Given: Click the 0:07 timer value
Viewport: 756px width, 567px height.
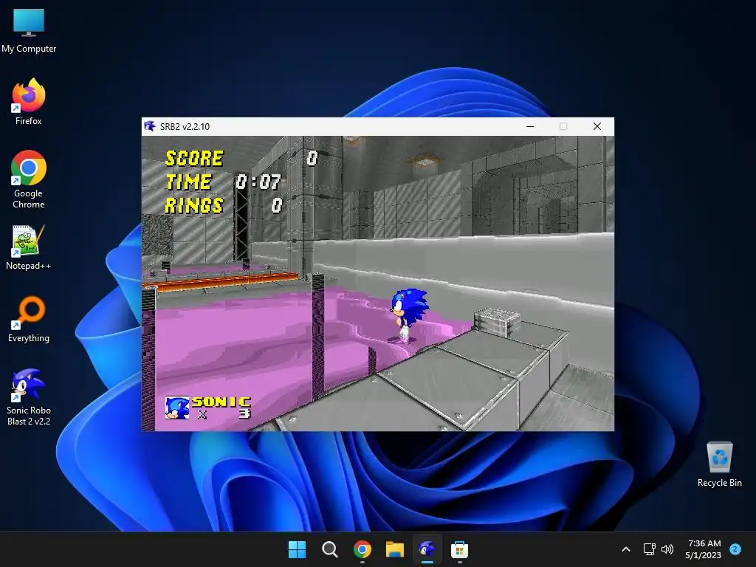Looking at the screenshot, I should 258,182.
